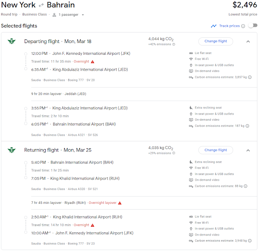Click the returning flight emissions info icon

(x=174, y=154)
